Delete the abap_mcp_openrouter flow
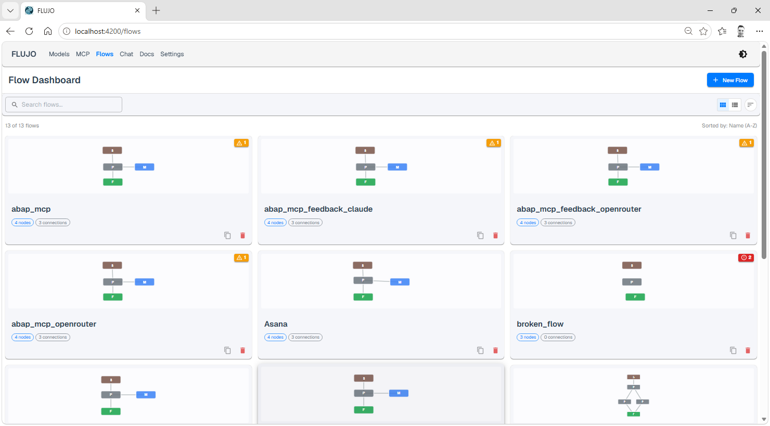Image resolution: width=770 pixels, height=426 pixels. (x=242, y=351)
